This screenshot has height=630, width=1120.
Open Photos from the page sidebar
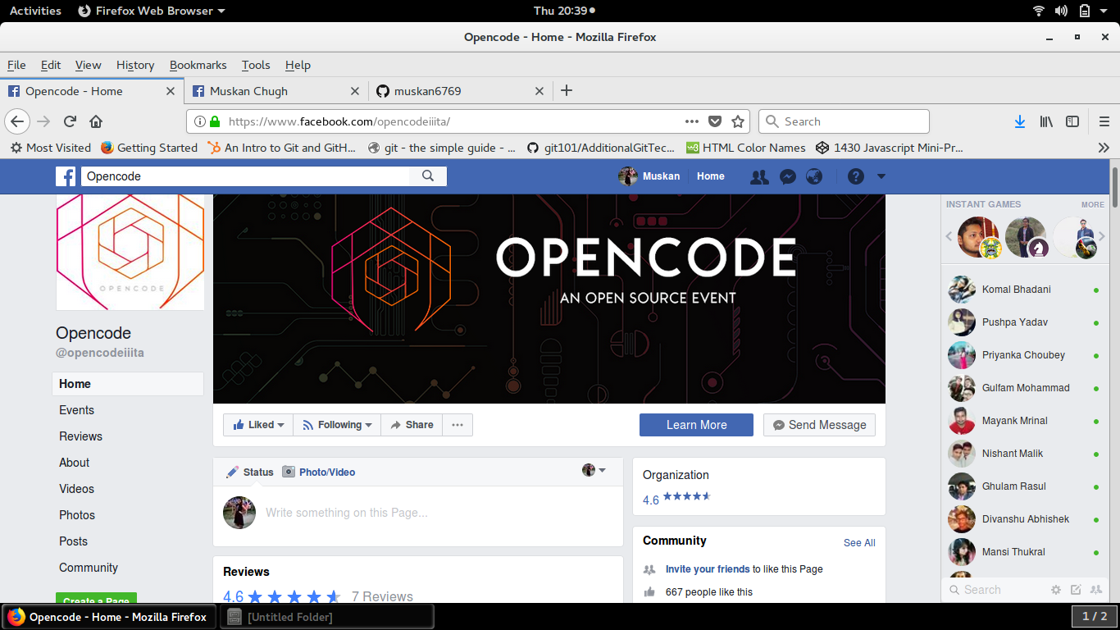[77, 515]
